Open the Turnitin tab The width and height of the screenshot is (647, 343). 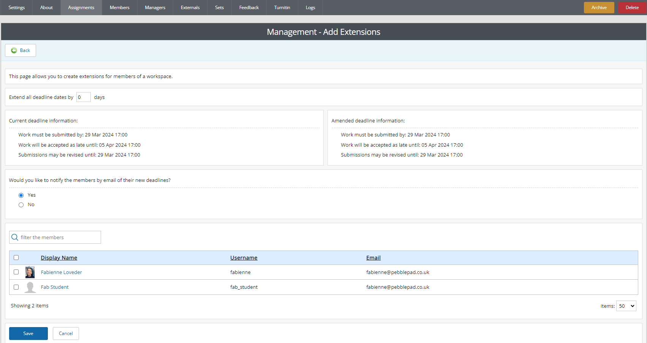[282, 7]
